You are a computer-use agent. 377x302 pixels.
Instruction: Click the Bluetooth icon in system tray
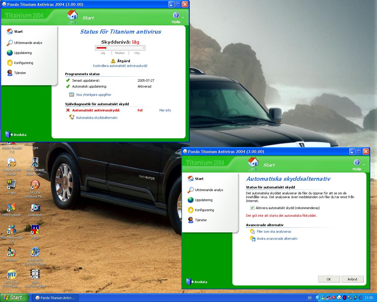pyautogui.click(x=344, y=298)
